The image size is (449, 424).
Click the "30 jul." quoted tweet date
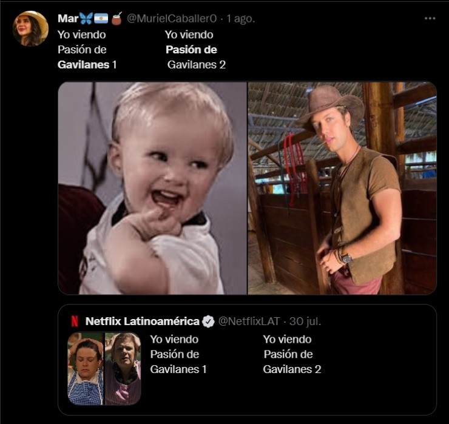coord(305,321)
